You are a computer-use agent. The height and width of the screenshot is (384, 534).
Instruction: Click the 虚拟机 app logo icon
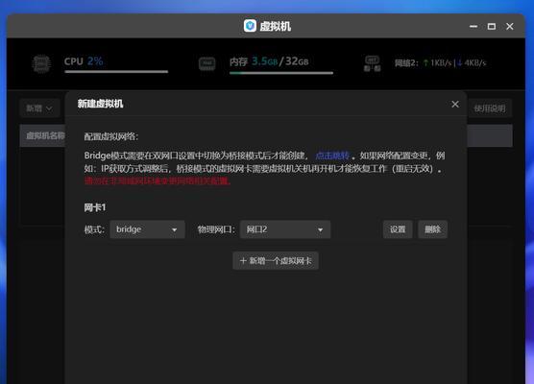(x=250, y=26)
